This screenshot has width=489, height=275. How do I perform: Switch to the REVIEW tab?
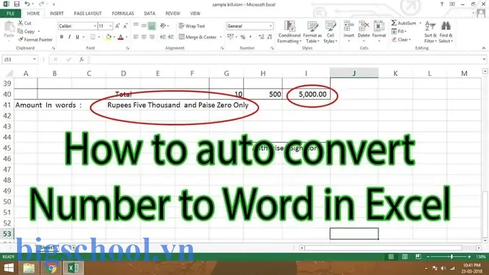173,14
